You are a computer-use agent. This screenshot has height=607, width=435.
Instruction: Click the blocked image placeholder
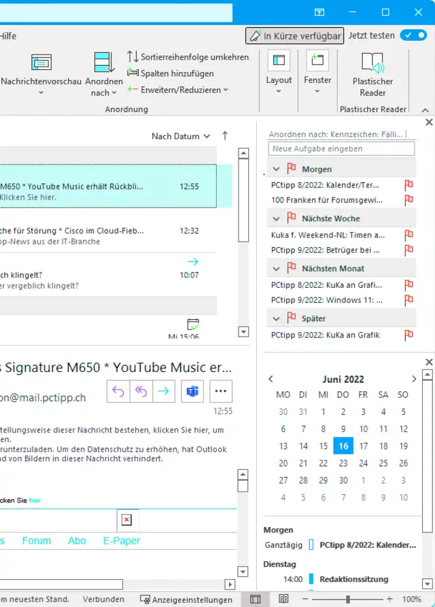click(x=126, y=519)
